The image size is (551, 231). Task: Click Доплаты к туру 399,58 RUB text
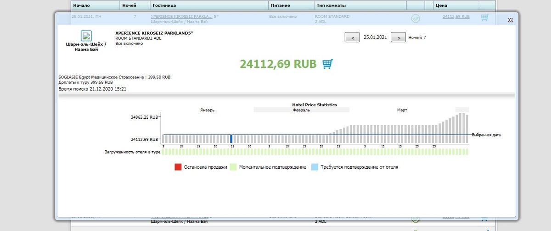point(86,82)
